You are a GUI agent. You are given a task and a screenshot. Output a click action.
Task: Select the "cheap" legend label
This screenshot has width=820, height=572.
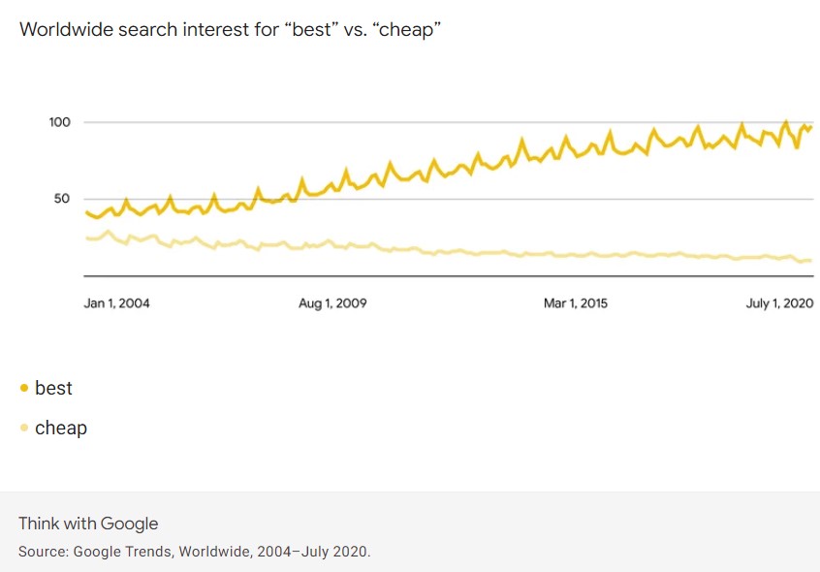[x=61, y=428]
